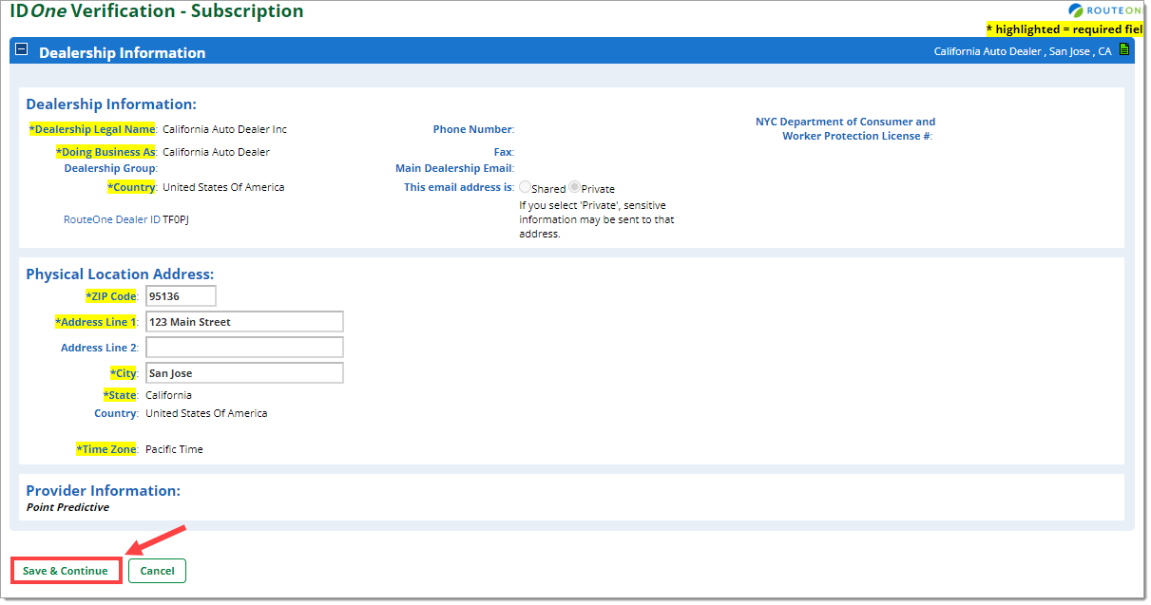Select the Shared email address option
The width and height of the screenshot is (1151, 605).
pyautogui.click(x=525, y=188)
